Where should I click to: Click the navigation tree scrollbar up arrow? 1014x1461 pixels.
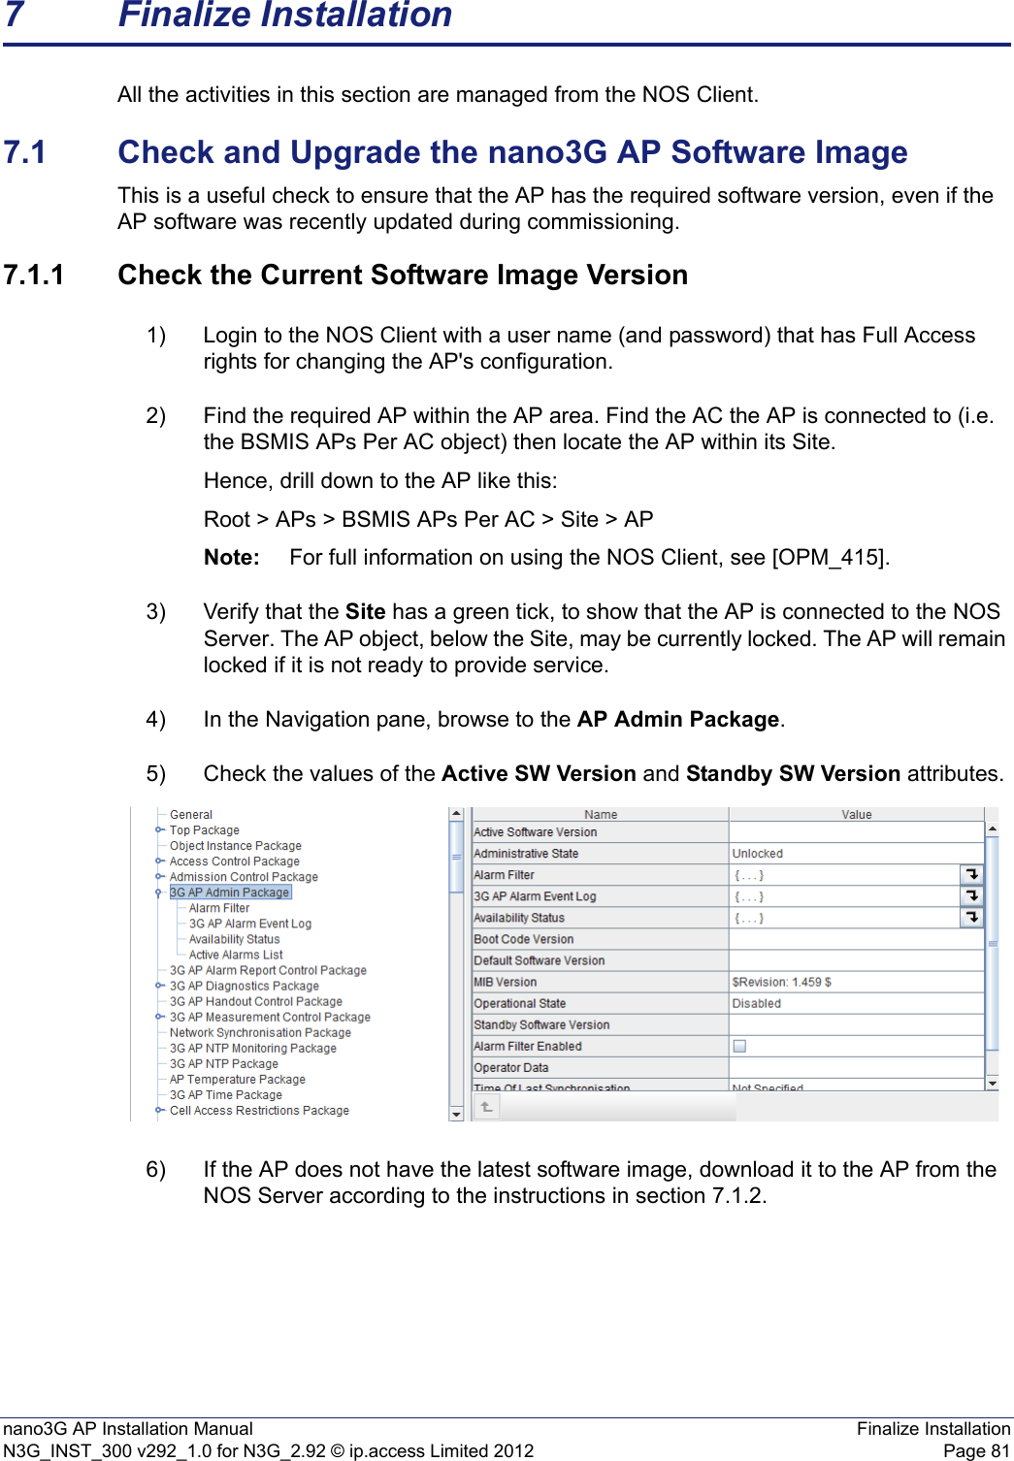[456, 815]
